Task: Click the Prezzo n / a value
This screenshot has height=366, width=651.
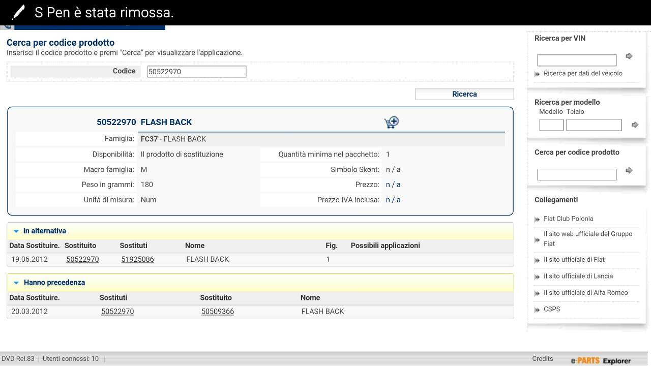Action: coord(393,185)
